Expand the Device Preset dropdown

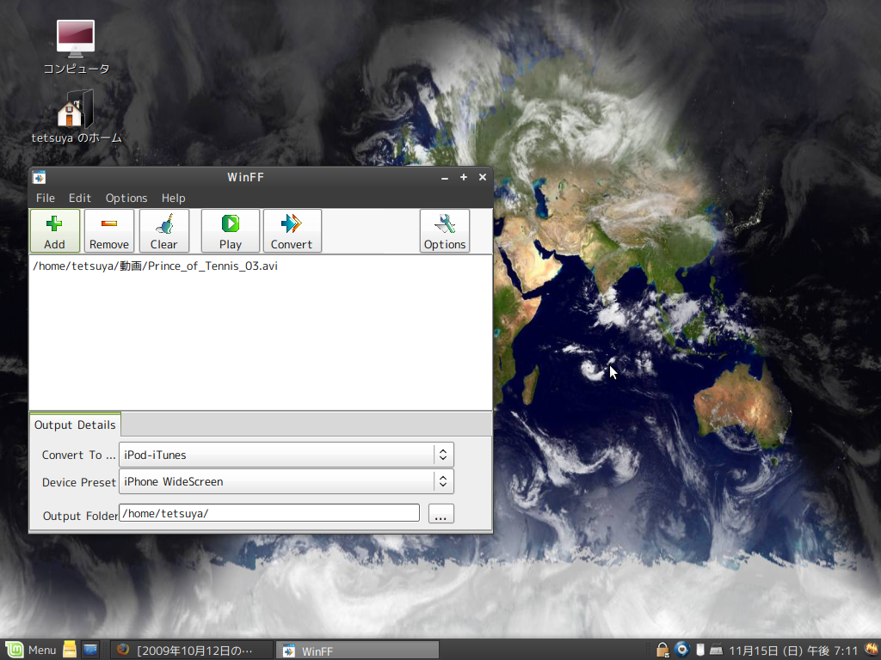click(442, 481)
